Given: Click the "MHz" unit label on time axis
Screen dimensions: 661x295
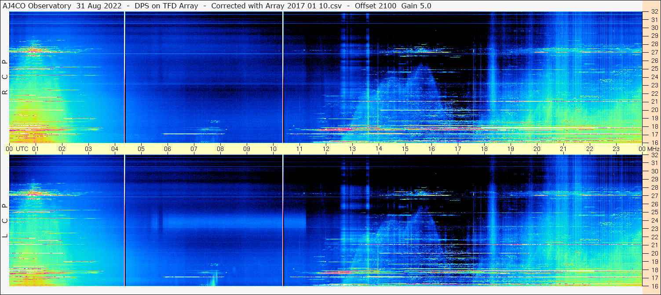Looking at the screenshot, I should pyautogui.click(x=653, y=149).
